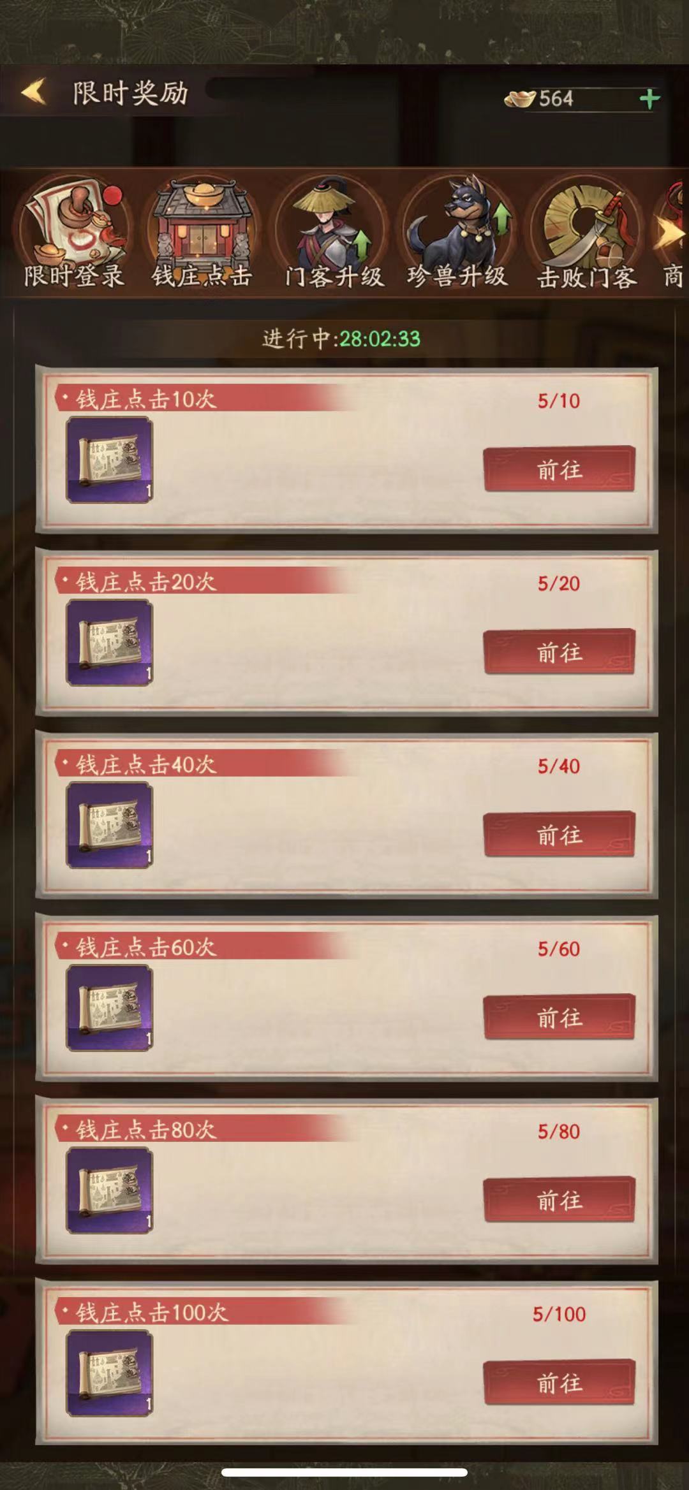Screen dimensions: 689x1490
Task: Tap scroll reward icon for 钱庄点击100次
Action: [109, 1373]
